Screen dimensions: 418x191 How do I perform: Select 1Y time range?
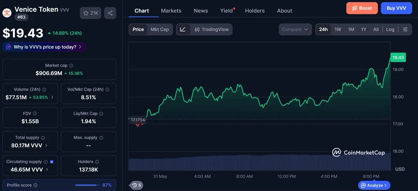[x=364, y=30]
